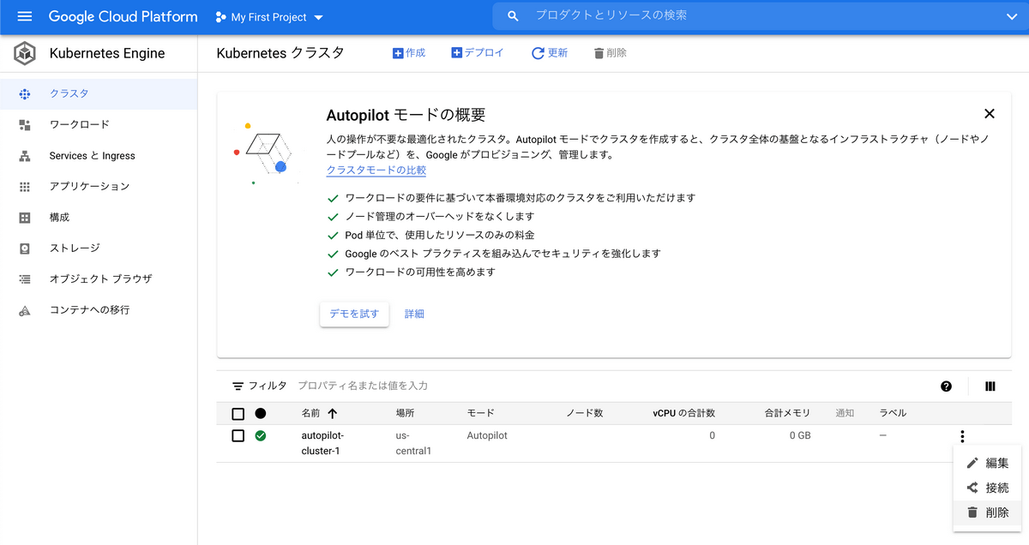The height and width of the screenshot is (545, 1029).
Task: Click the デプロイ button
Action: point(478,53)
